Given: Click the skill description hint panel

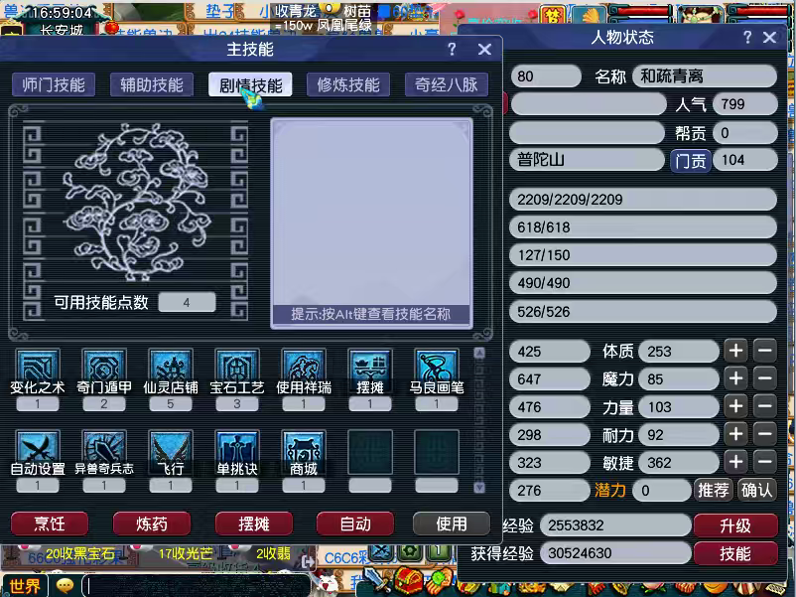Looking at the screenshot, I should (371, 224).
